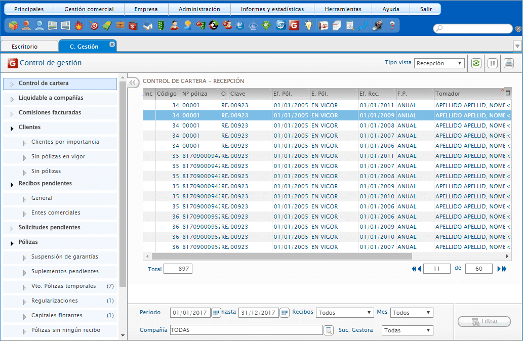The width and height of the screenshot is (523, 341).
Task: Click the red flame toolbar icon
Action: click(x=78, y=25)
